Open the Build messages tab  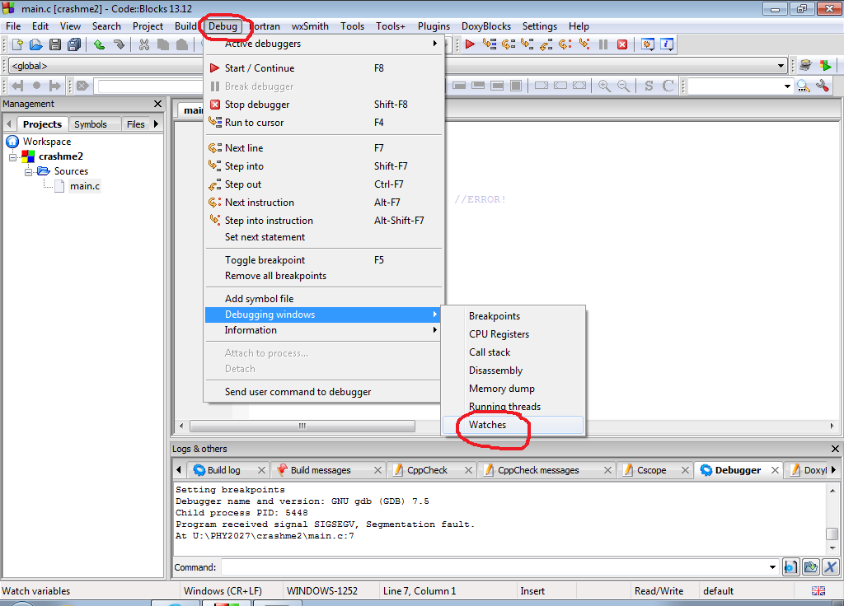pyautogui.click(x=321, y=470)
